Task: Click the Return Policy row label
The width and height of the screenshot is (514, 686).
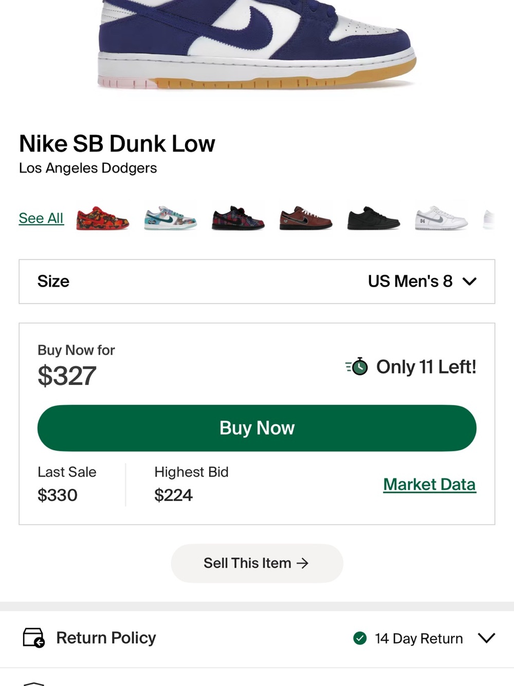Action: click(x=106, y=638)
